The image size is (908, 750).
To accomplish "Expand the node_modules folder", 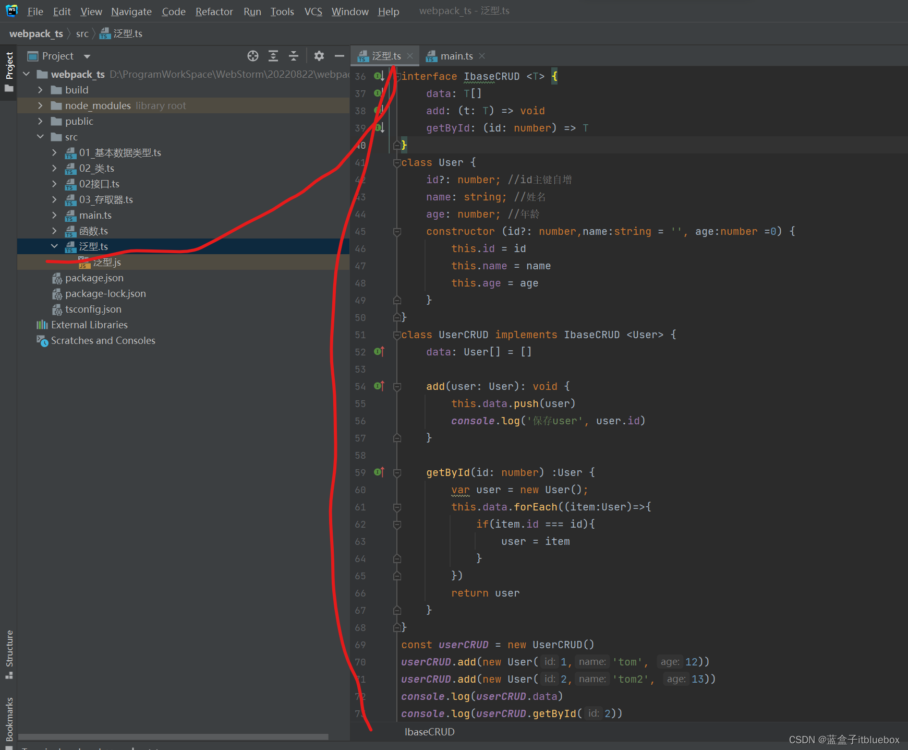I will pyautogui.click(x=40, y=105).
